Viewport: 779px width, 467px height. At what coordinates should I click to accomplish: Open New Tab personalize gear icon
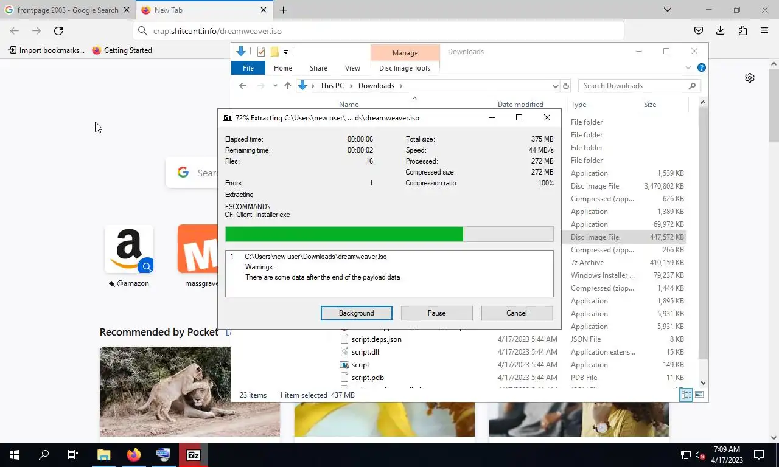pos(750,78)
